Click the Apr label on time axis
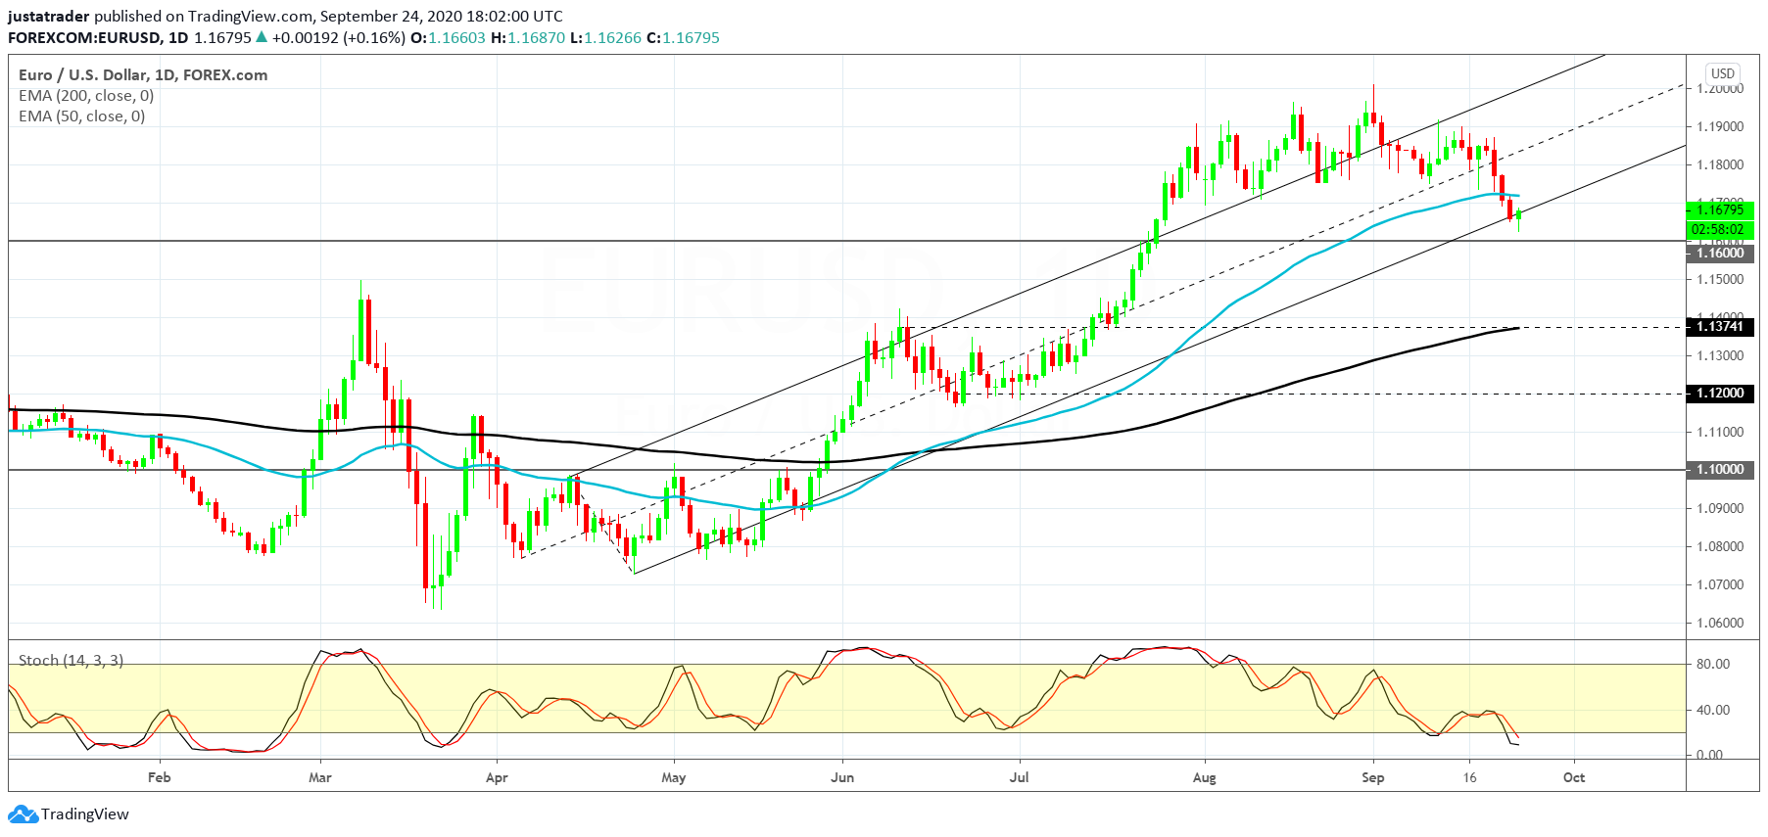Image resolution: width=1768 pixels, height=837 pixels. click(x=497, y=778)
